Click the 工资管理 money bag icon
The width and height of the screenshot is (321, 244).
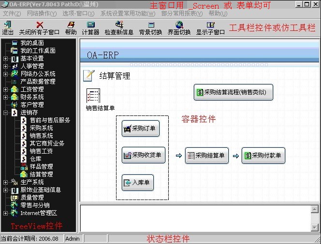pyautogui.click(x=15, y=89)
